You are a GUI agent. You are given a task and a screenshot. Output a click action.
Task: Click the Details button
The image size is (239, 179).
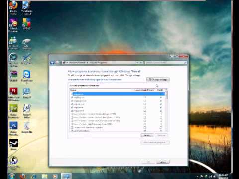tap(147, 135)
